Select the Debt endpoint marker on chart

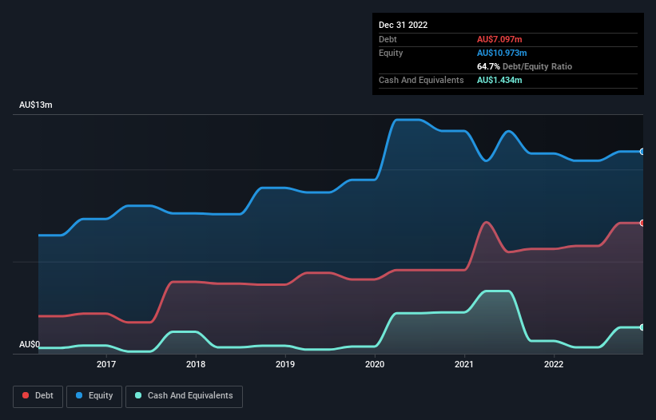coord(642,223)
